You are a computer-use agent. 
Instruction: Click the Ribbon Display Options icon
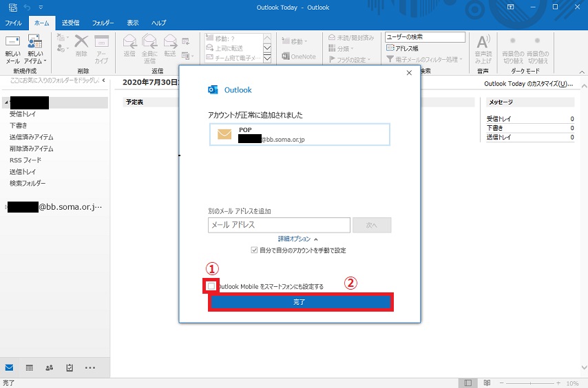click(x=510, y=7)
